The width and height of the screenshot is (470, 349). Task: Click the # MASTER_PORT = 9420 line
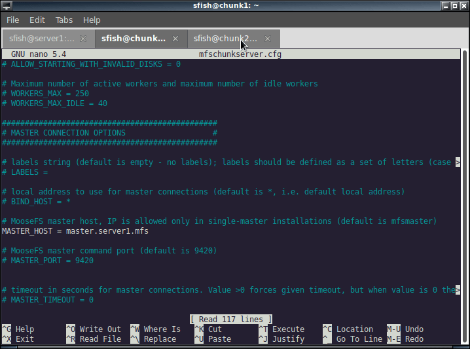[48, 261]
